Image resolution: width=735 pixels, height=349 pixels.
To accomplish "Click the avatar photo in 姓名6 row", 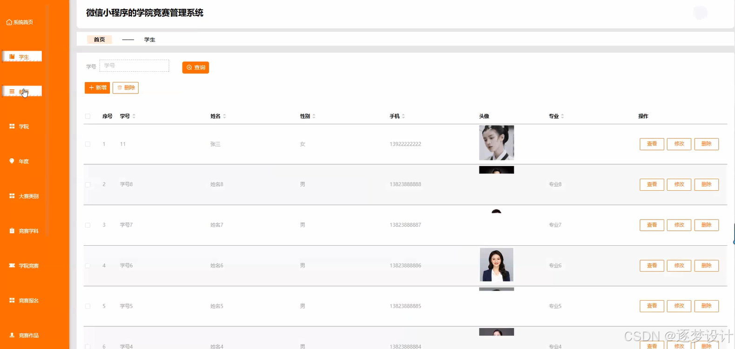I will click(x=497, y=265).
